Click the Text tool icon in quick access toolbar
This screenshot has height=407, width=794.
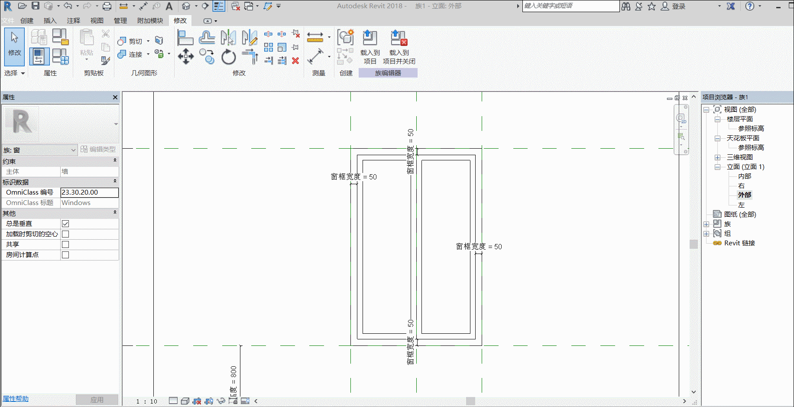(169, 6)
